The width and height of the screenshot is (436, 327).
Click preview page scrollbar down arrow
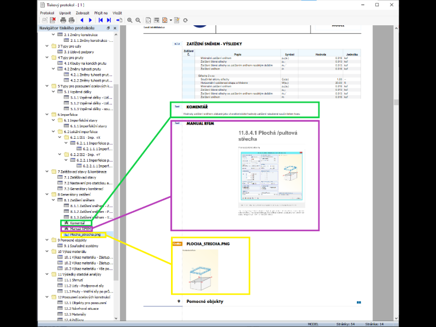pyautogui.click(x=396, y=318)
